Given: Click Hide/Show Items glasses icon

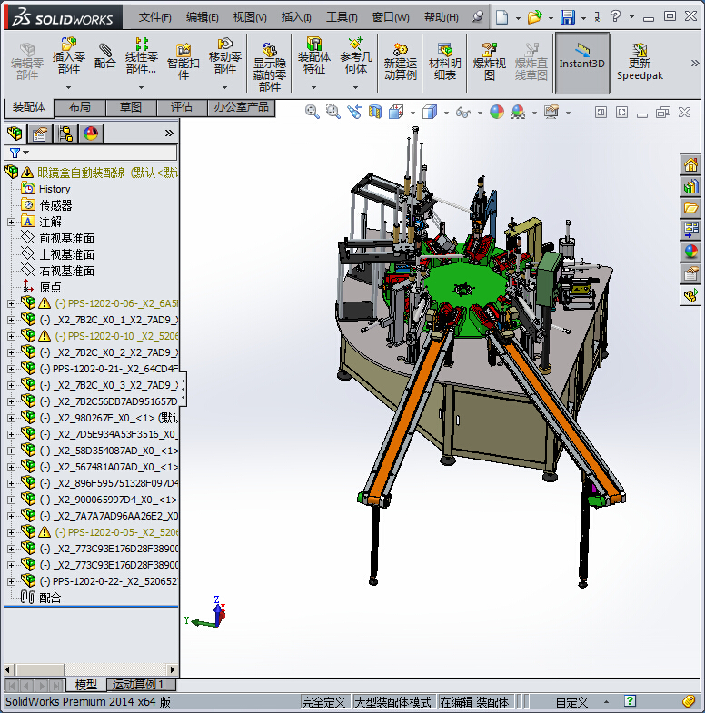Looking at the screenshot, I should (463, 112).
